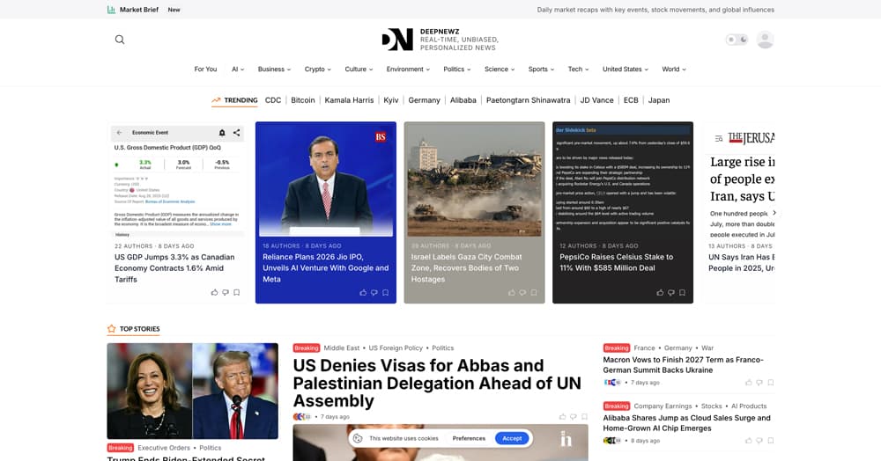Accept cookies on the banner
Viewport: 881px width, 461px height.
(512, 439)
